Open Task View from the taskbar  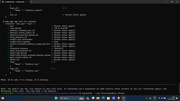[x=93, y=98]
